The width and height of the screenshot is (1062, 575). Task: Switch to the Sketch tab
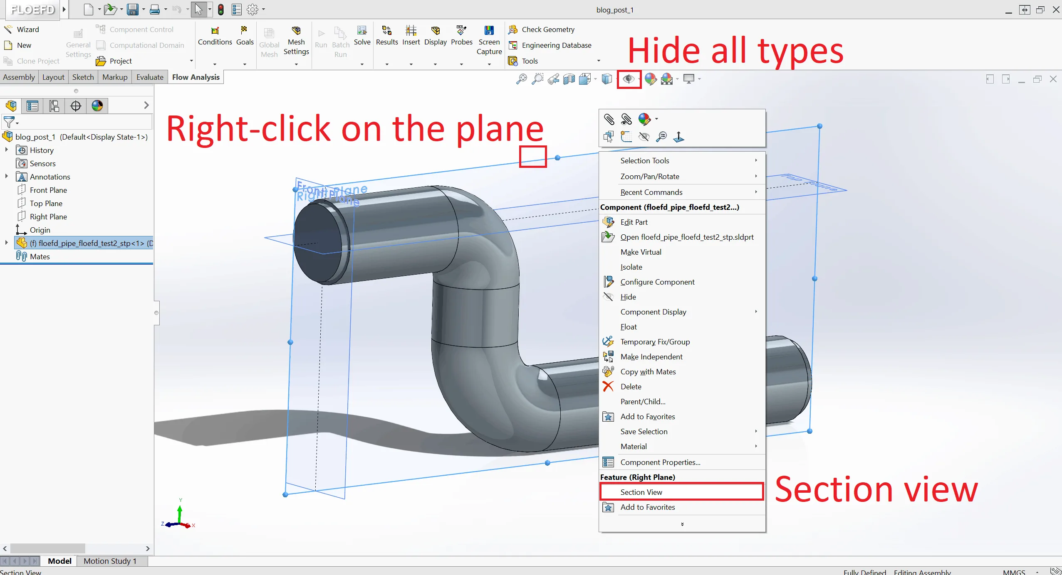pos(83,77)
